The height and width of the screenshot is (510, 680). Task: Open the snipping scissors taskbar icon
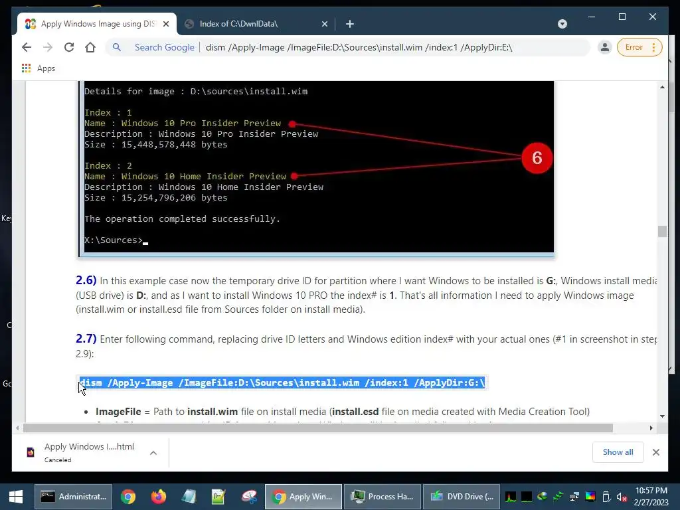[249, 497]
